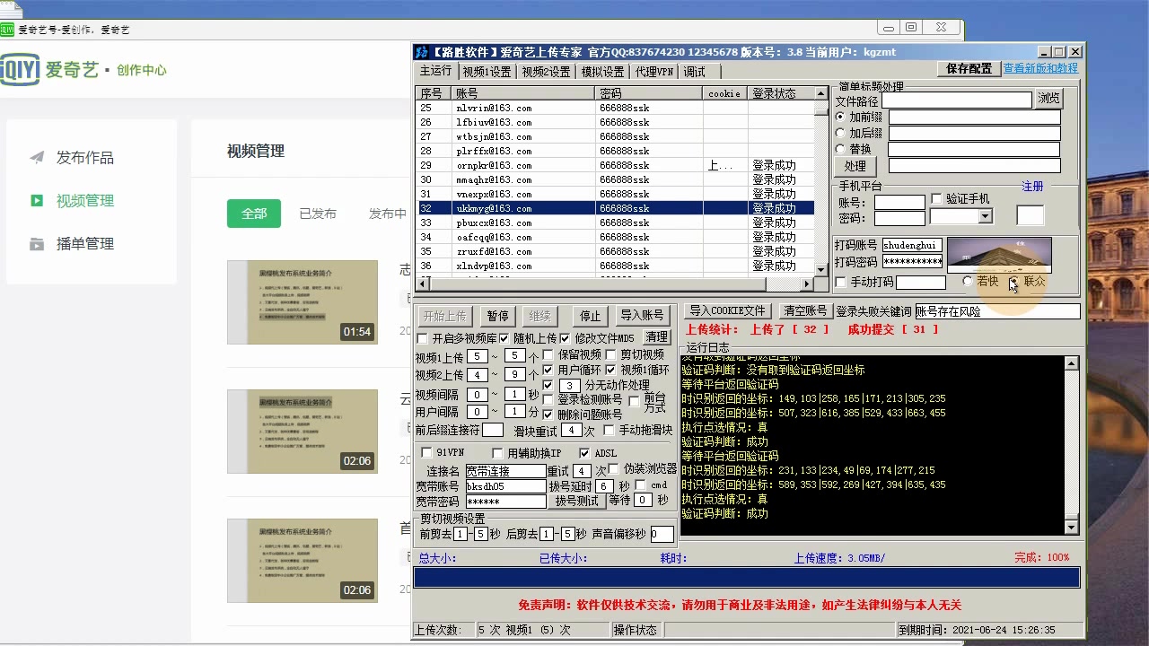Viewport: 1149px width, 646px height.
Task: Select the 加前缀 radio button
Action: tap(840, 117)
